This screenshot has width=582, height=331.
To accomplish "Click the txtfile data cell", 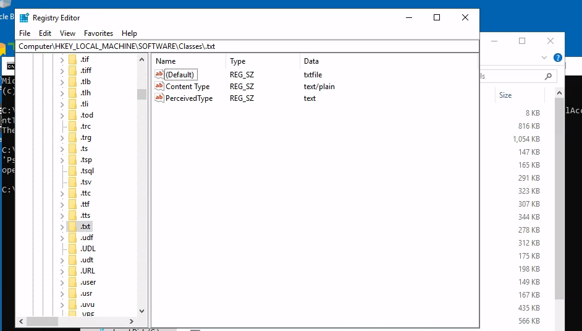I will point(313,75).
